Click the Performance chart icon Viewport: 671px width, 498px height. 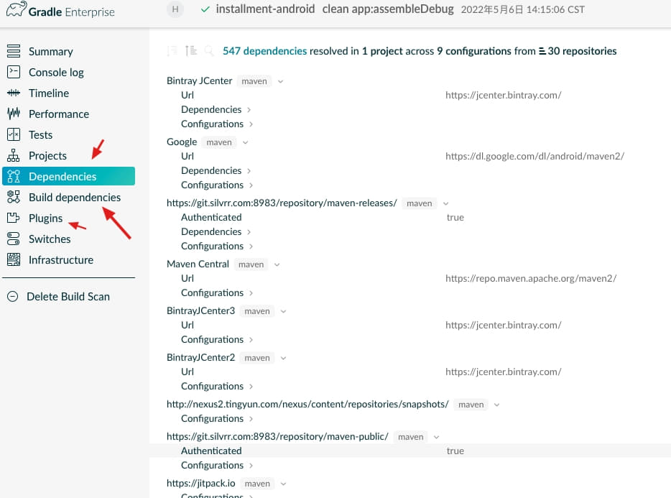(14, 114)
